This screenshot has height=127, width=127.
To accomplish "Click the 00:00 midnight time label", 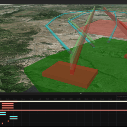I will (118, 99).
